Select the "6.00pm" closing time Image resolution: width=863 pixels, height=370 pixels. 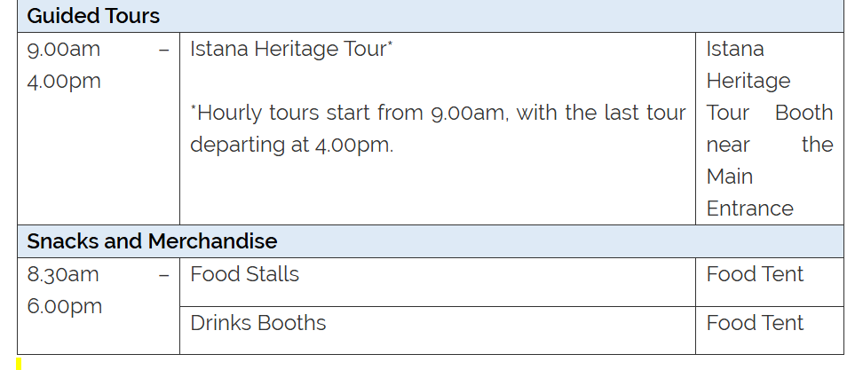(64, 306)
